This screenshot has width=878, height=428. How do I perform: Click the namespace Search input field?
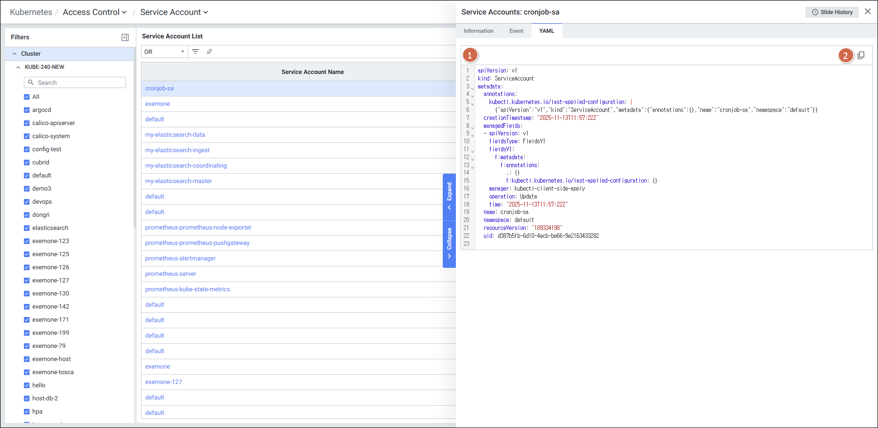tap(75, 82)
